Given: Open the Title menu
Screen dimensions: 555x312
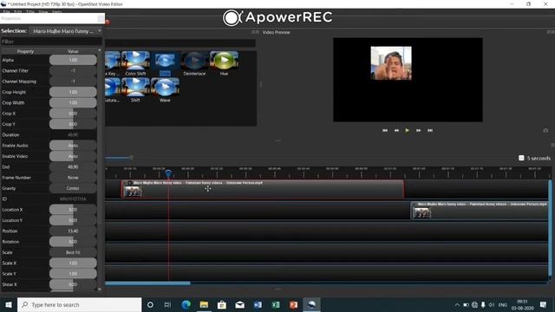Looking at the screenshot, I should [30, 11].
